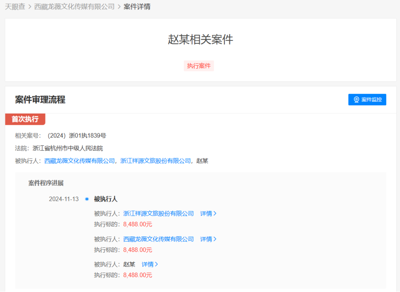
Task: Select the 执行案件 tag
Action: 199,66
